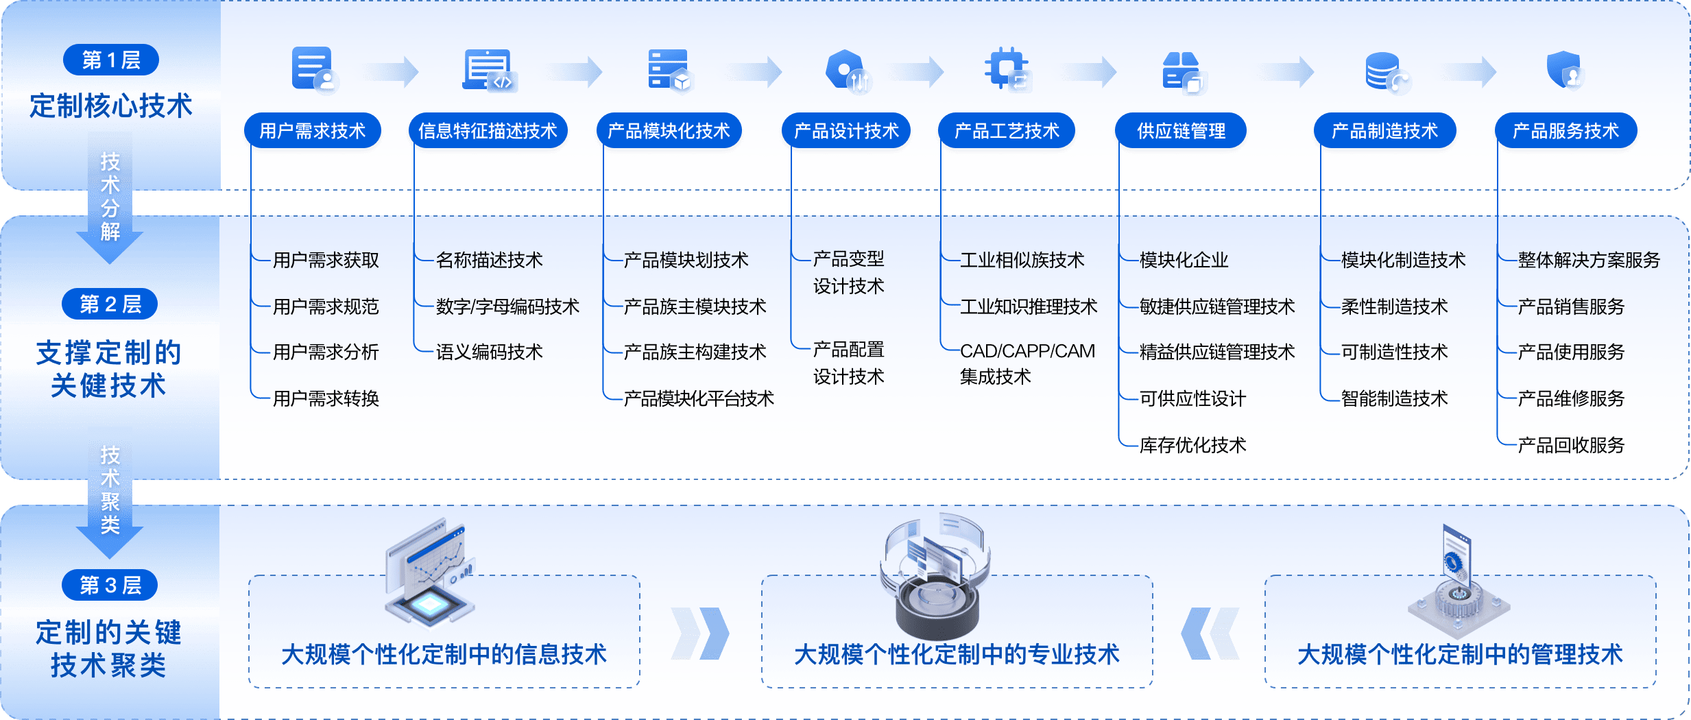Image resolution: width=1691 pixels, height=720 pixels.
Task: Click the product process chip icon
Action: pyautogui.click(x=1008, y=69)
